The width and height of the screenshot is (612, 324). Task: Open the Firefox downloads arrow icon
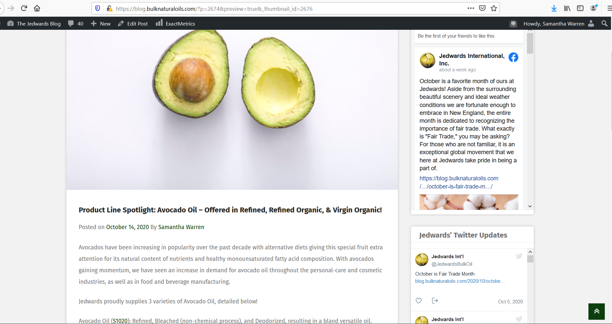pyautogui.click(x=554, y=9)
